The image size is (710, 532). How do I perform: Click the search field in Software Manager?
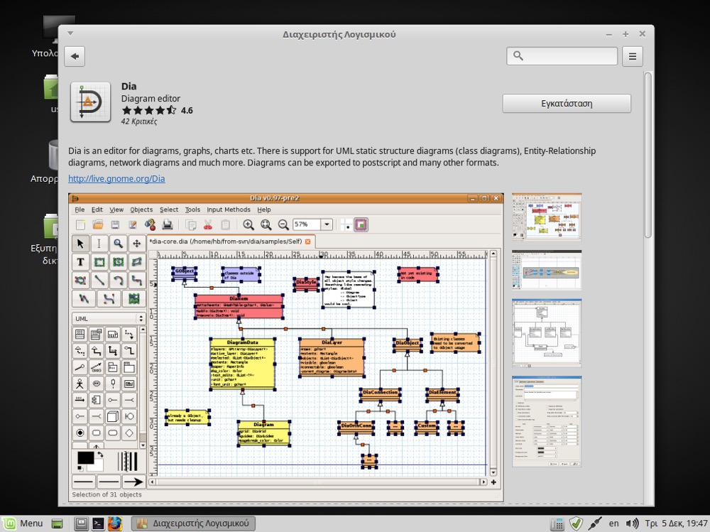[562, 56]
